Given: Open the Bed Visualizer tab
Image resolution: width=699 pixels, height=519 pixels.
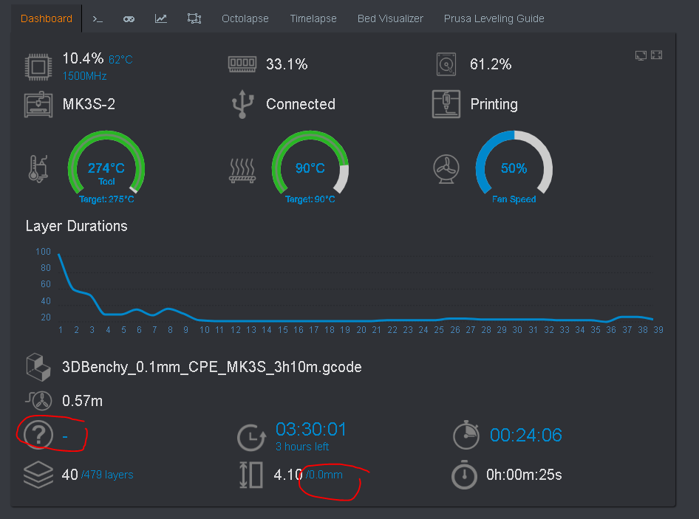Looking at the screenshot, I should pyautogui.click(x=390, y=18).
